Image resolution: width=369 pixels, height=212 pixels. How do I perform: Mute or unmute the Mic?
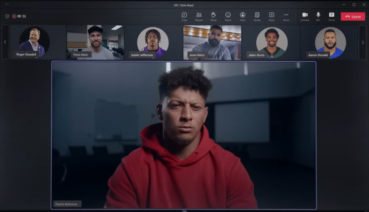pos(318,16)
